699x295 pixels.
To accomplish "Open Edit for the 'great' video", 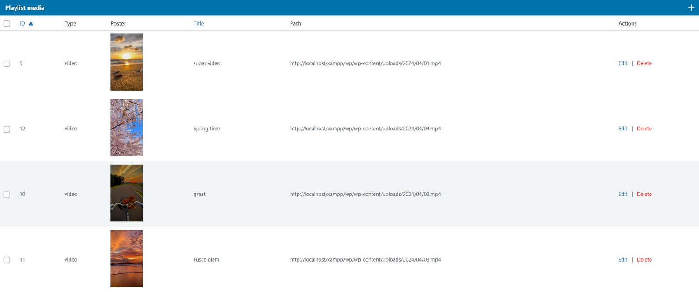I will [x=622, y=194].
